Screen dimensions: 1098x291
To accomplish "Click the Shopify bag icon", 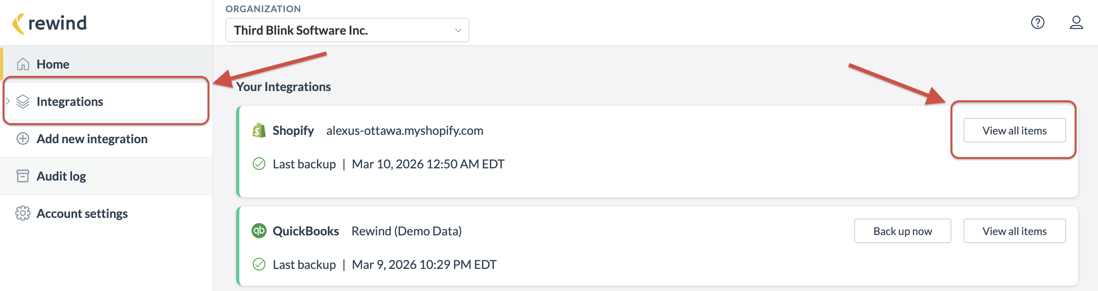I will coord(258,130).
